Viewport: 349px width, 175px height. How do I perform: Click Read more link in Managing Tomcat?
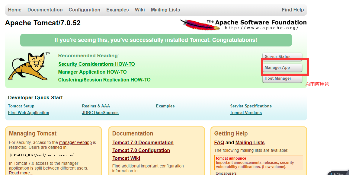21,173
